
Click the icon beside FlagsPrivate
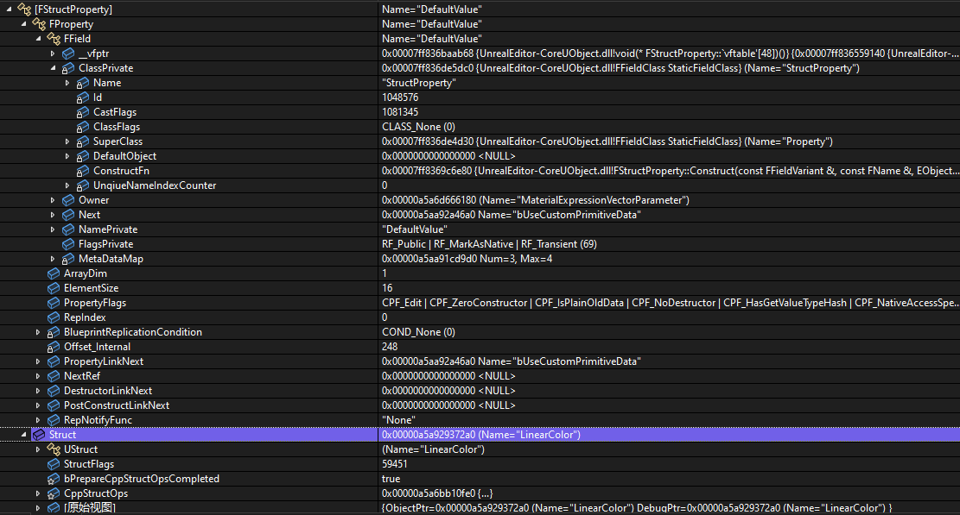pyautogui.click(x=68, y=244)
